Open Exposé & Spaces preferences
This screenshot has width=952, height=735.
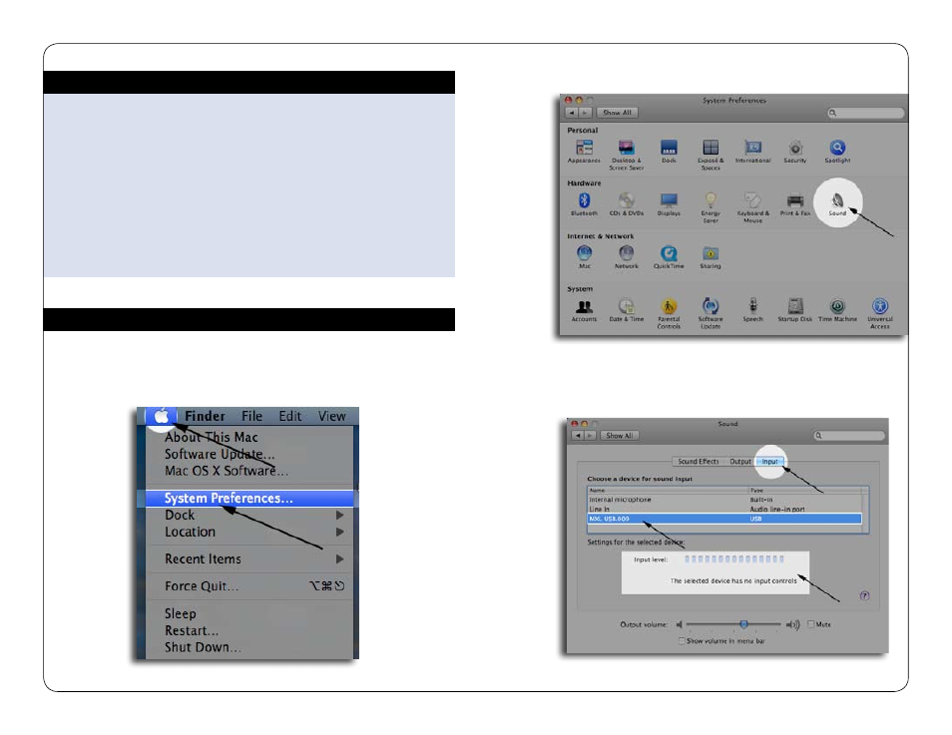click(x=711, y=155)
